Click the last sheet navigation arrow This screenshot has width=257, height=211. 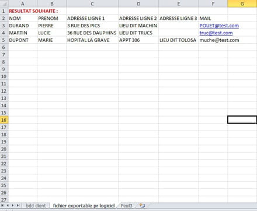pos(18,205)
